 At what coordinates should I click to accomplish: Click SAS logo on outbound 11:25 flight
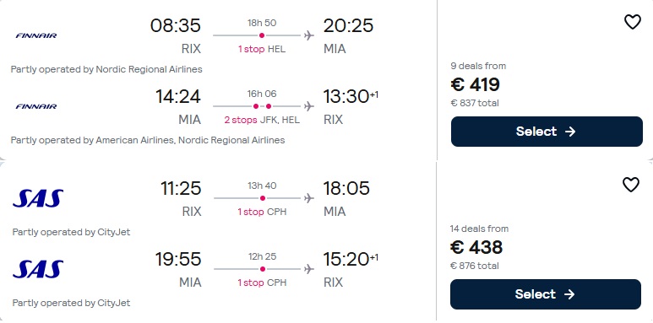(38, 198)
